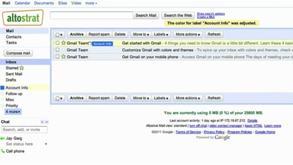This screenshot has width=293, height=165.
Task: Open the Sent Mail folder
Action: coord(14,74)
